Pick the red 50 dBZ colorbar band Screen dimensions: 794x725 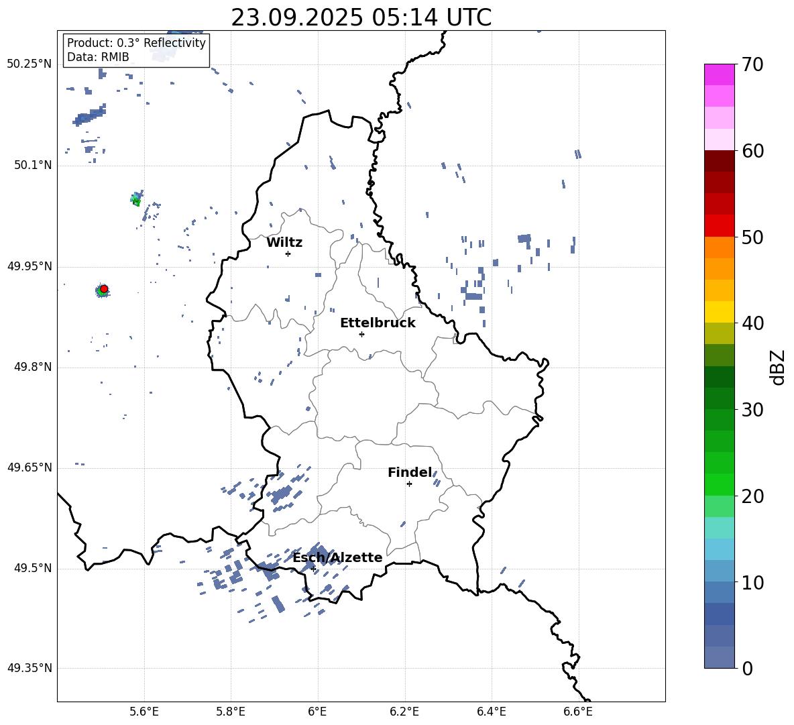pyautogui.click(x=719, y=226)
